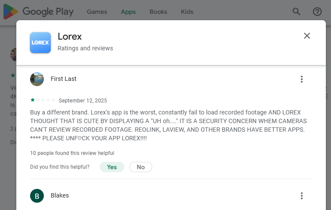Click the Google Play logo
The width and height of the screenshot is (331, 210).
click(38, 12)
